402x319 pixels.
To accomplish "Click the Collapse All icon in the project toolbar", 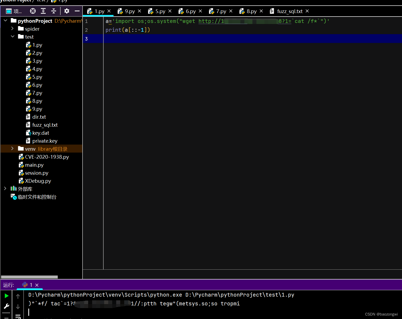I will click(x=54, y=11).
